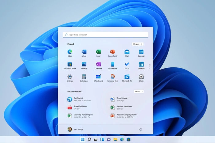Open the Expense Worksheet file

(x=121, y=107)
